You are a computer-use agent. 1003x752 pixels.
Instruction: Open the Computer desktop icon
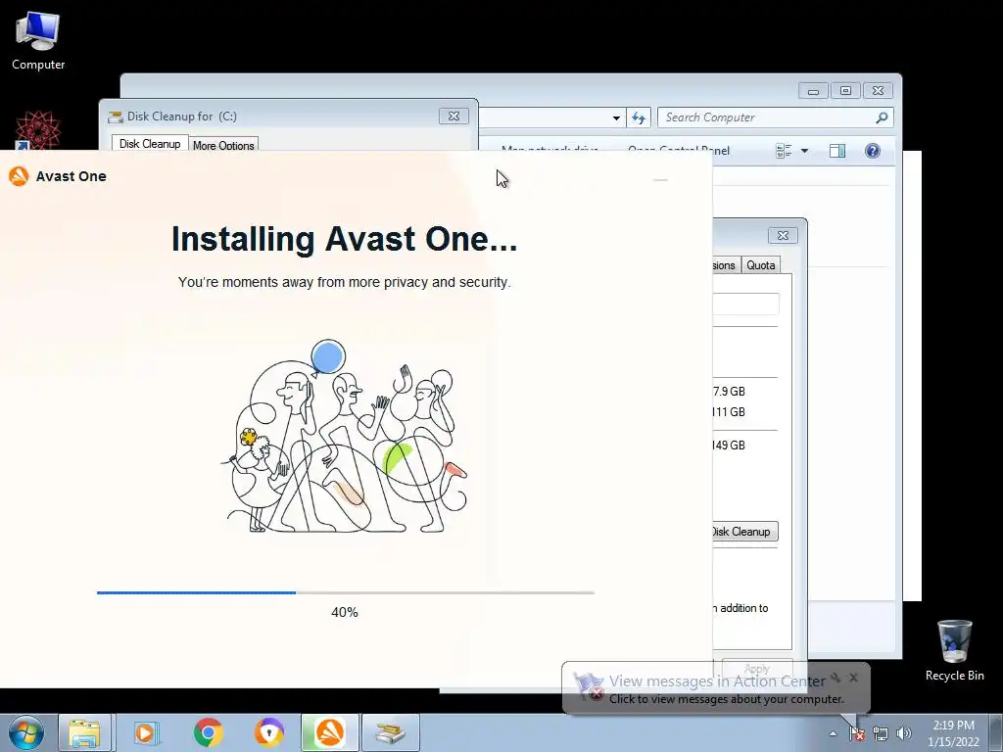38,41
